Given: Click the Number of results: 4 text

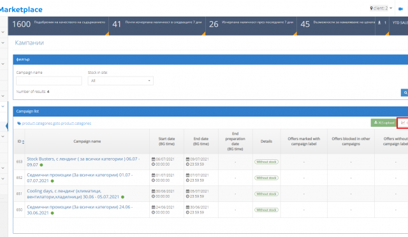Looking at the screenshot, I should 33,92.
